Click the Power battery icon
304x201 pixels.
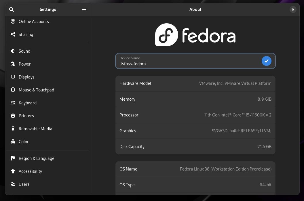(13, 64)
